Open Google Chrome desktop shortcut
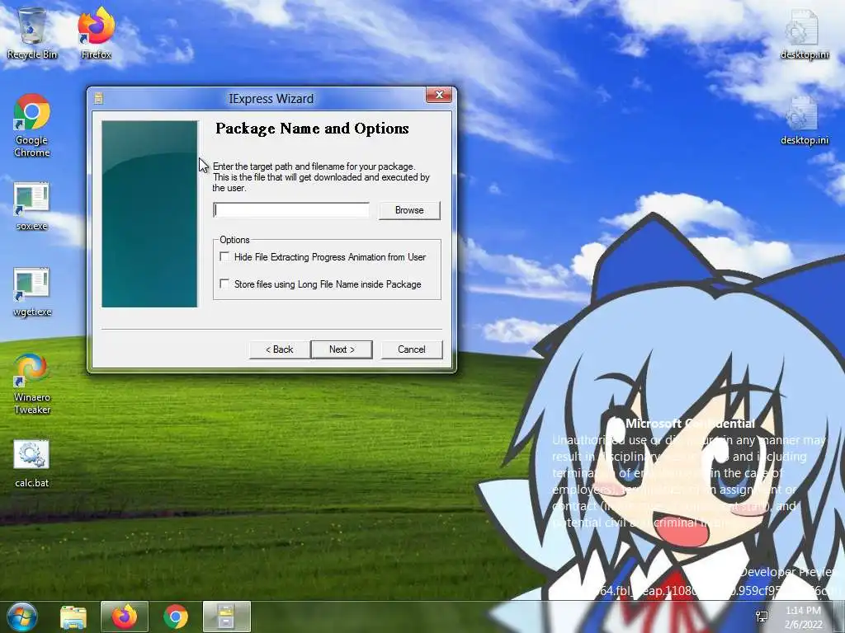This screenshot has height=633, width=845. (32, 125)
